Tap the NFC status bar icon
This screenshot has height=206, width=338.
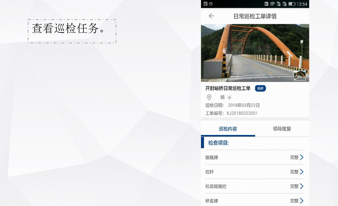266,4
